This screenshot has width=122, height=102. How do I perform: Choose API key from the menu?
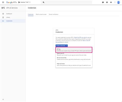point(74,50)
